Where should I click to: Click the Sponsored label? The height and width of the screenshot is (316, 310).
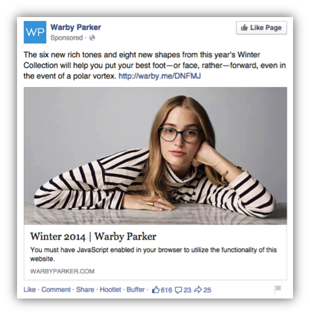point(66,38)
